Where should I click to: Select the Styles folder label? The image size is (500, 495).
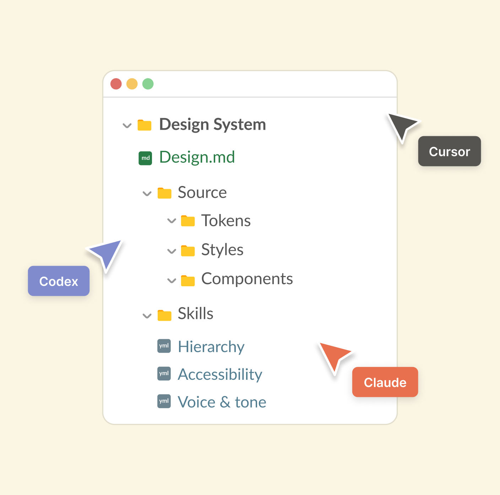tap(222, 250)
